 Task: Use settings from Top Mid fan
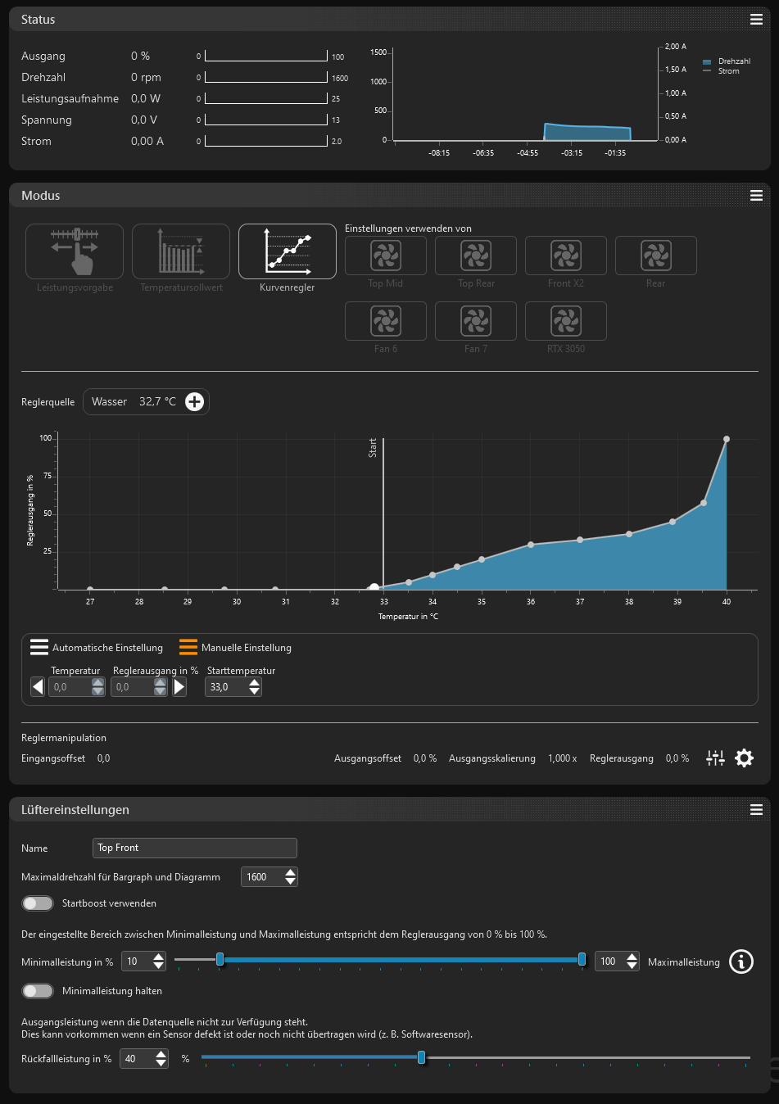tap(385, 256)
